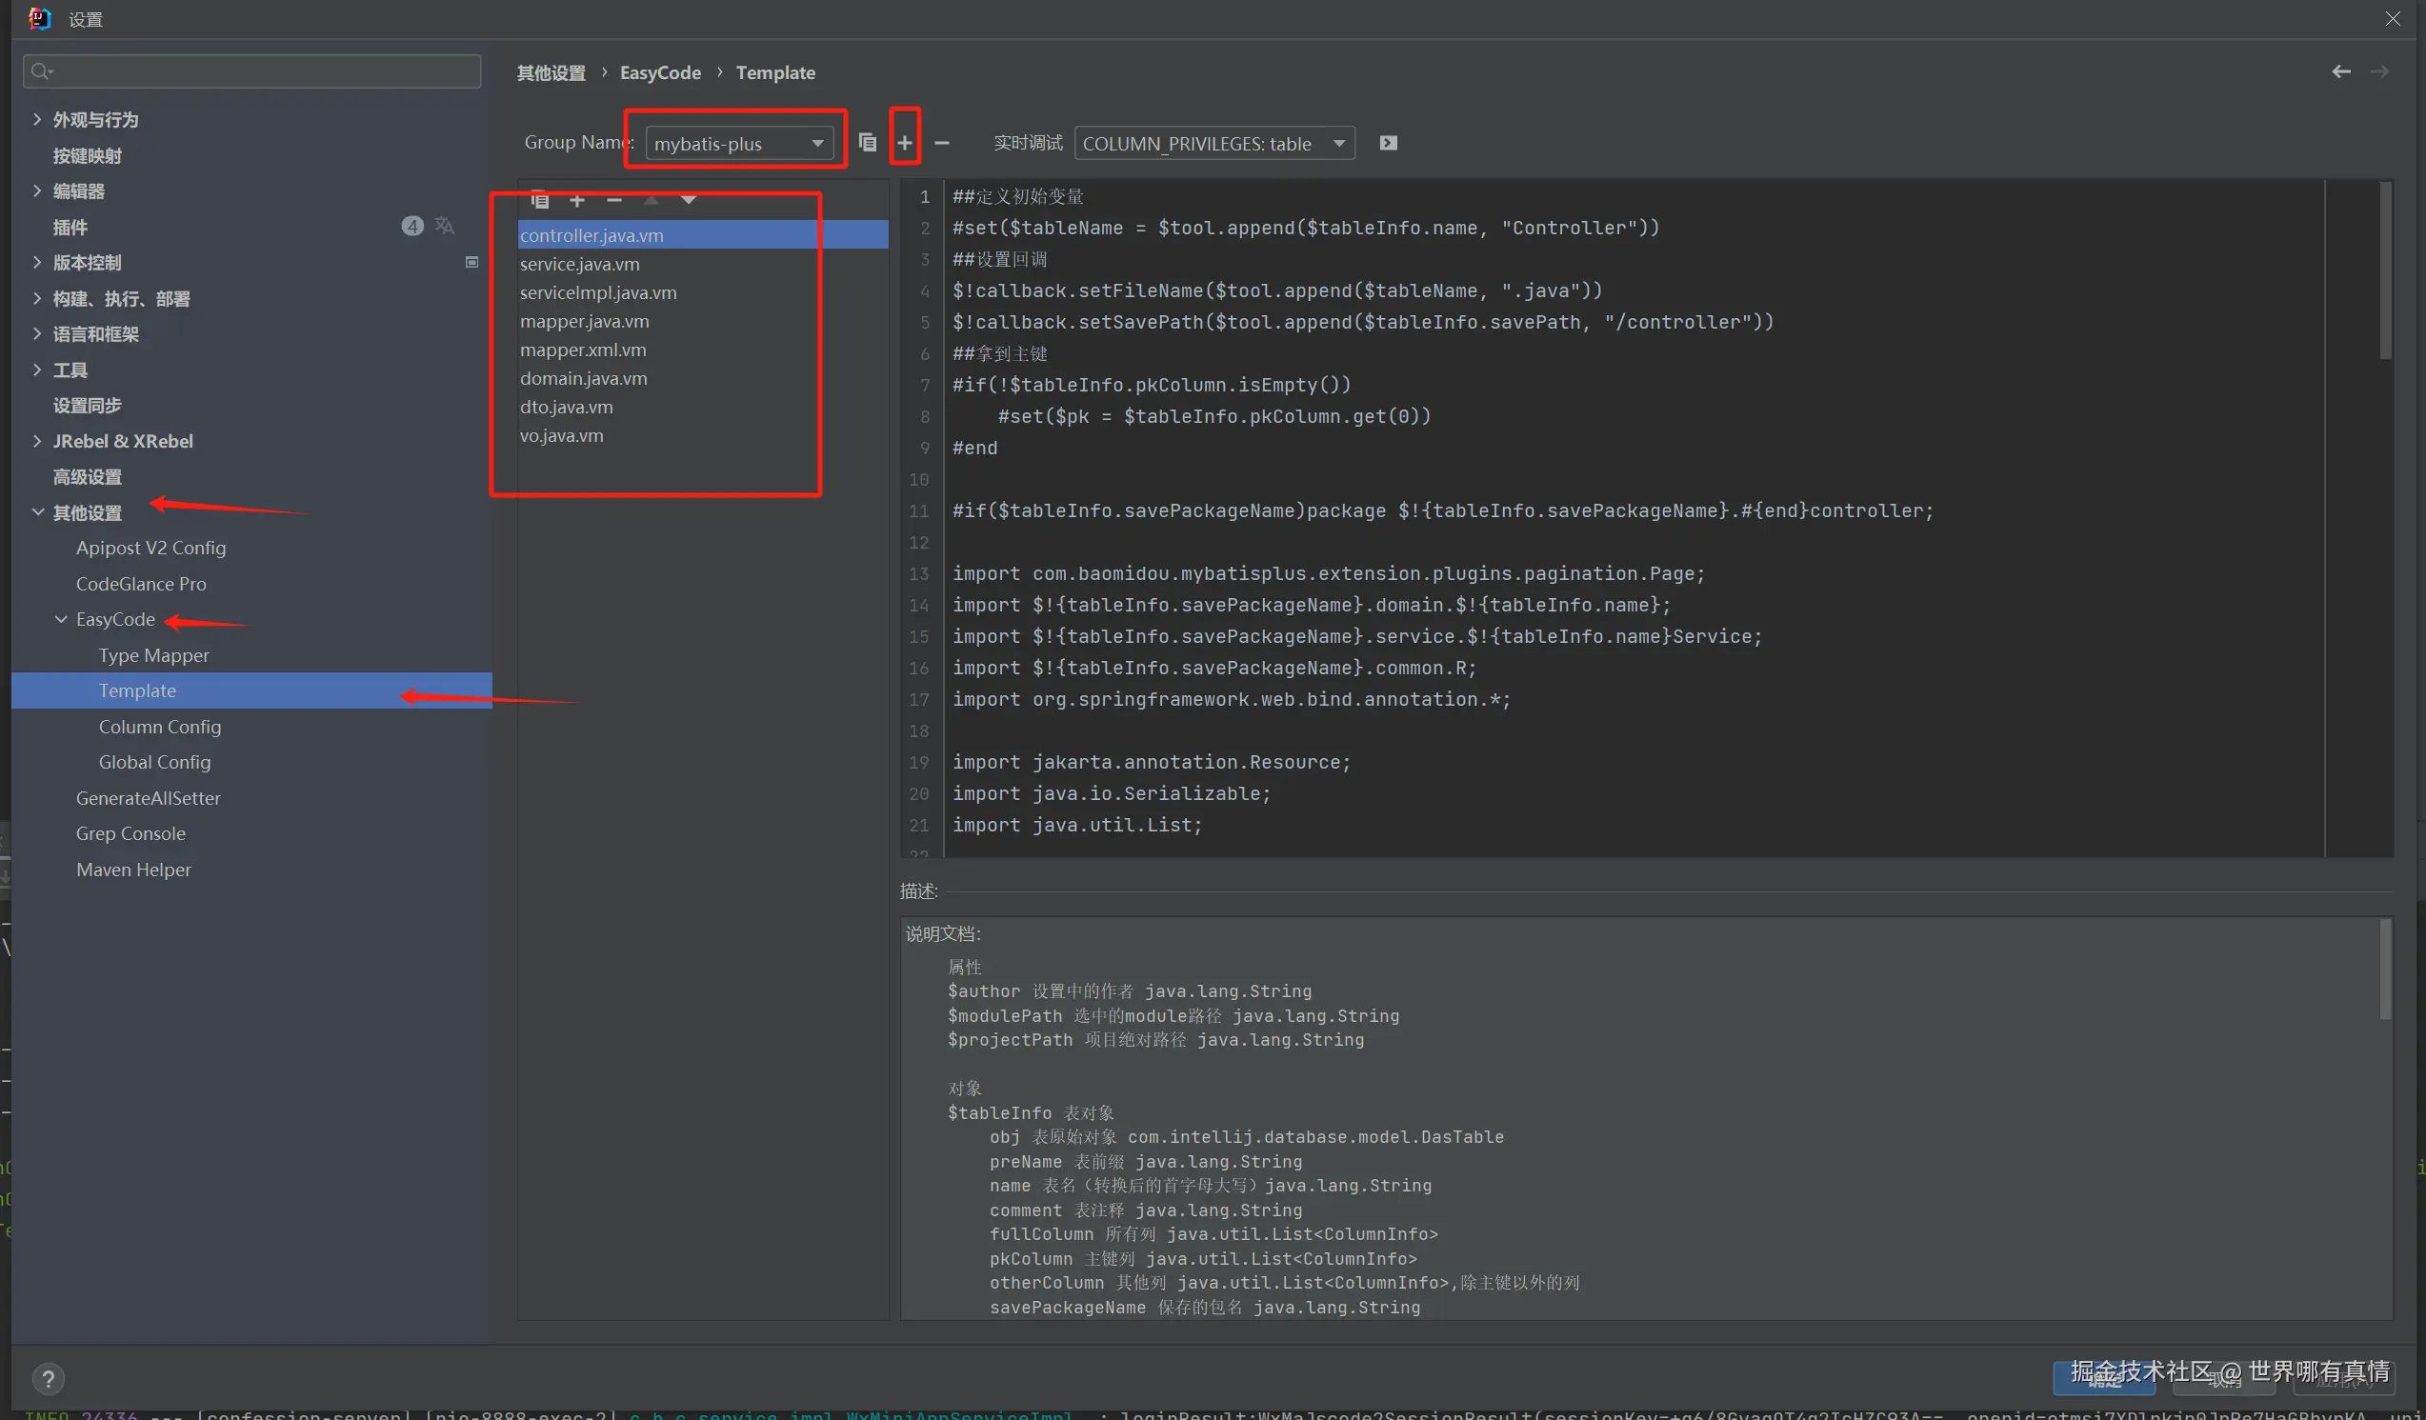Image resolution: width=2426 pixels, height=1420 pixels.
Task: Open the COLUMN_PRIVILEGES table dropdown
Action: click(x=1213, y=144)
